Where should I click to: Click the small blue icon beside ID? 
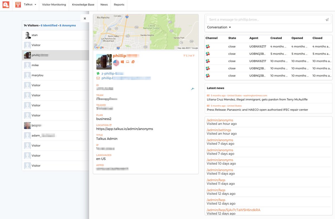tap(192, 89)
